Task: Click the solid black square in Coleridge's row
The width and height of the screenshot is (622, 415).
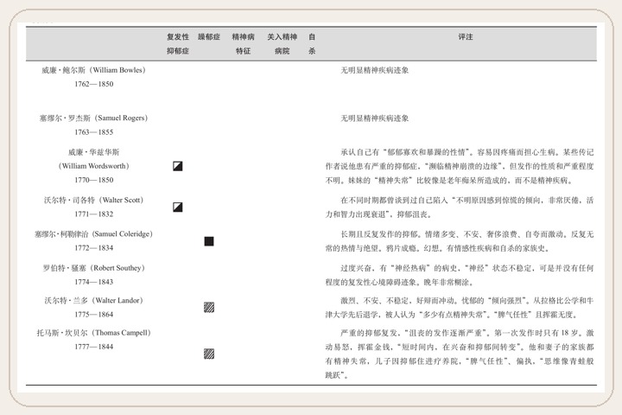Action: point(209,241)
